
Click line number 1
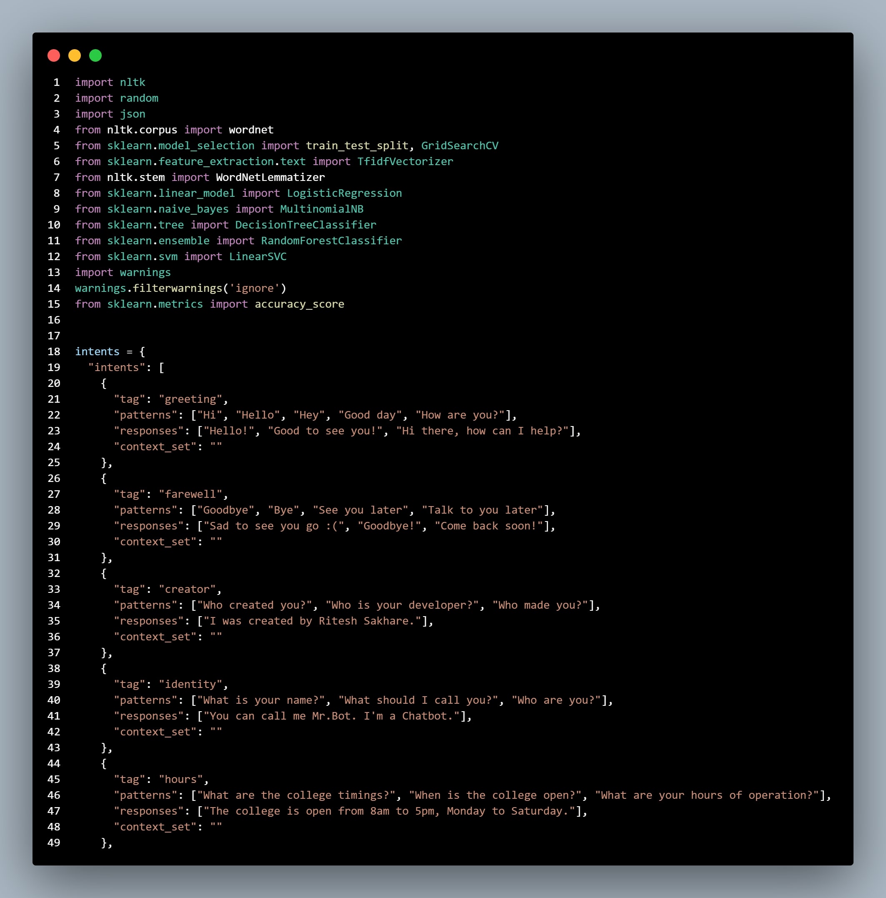pos(56,83)
